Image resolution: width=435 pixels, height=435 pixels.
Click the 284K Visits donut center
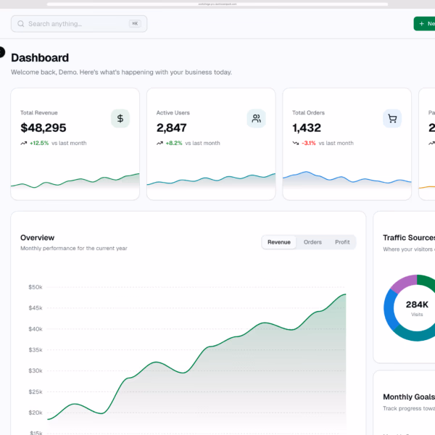tap(417, 308)
